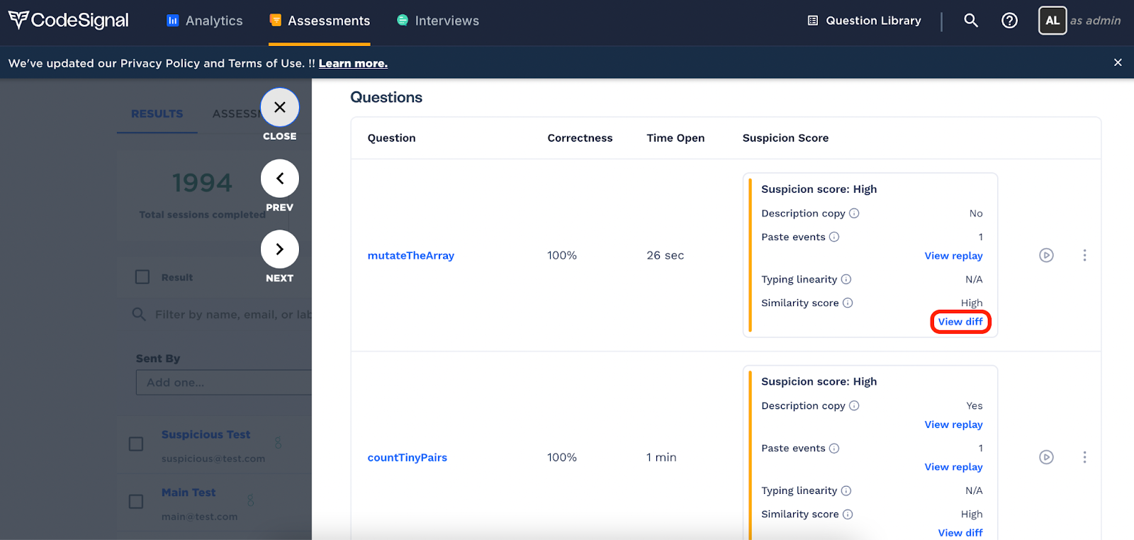Open the mutateTheArray question link
1134x540 pixels.
tap(411, 255)
